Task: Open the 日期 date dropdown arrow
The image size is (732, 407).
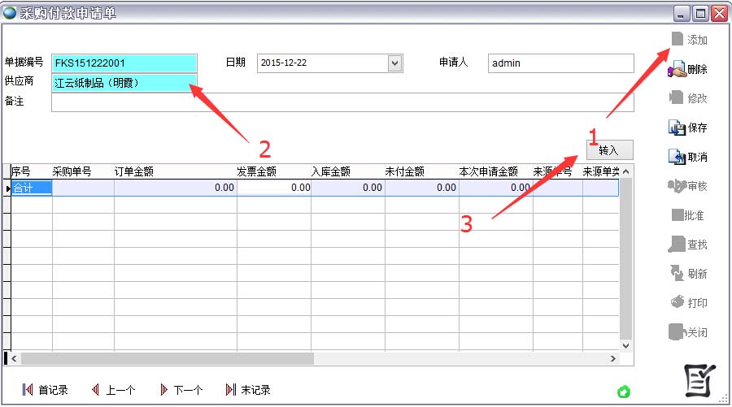Action: (x=395, y=63)
